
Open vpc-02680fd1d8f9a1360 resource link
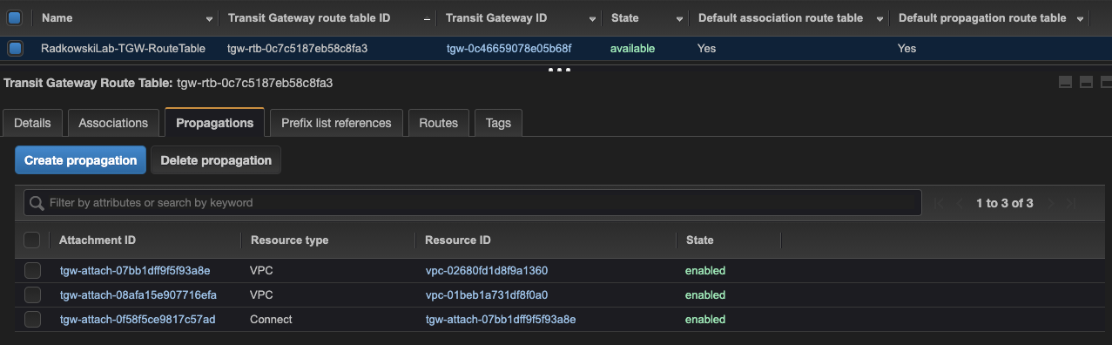pos(486,270)
